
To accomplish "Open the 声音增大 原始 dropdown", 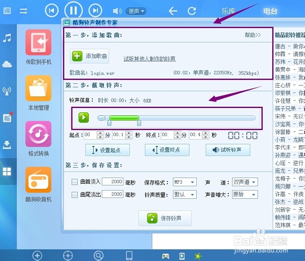I will 245,194.
